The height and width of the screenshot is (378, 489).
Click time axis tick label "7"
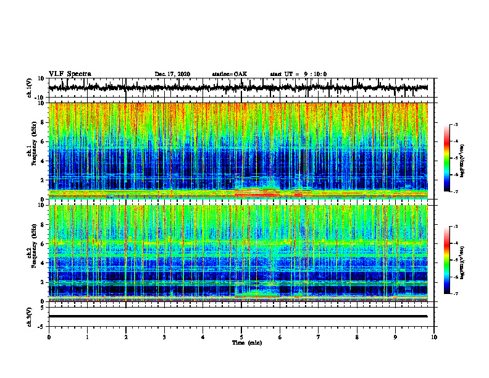coord(319,337)
